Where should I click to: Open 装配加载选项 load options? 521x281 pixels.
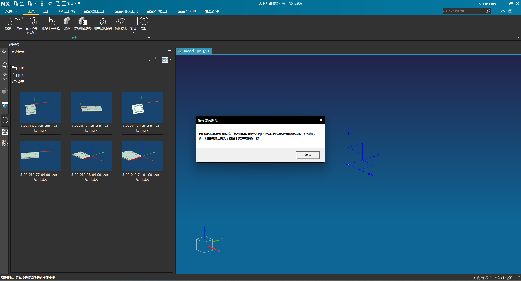coord(82,23)
